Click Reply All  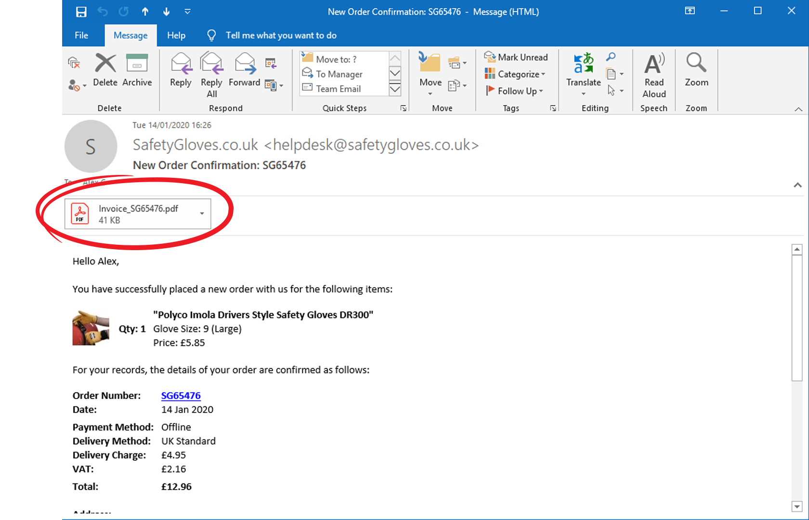tap(211, 75)
